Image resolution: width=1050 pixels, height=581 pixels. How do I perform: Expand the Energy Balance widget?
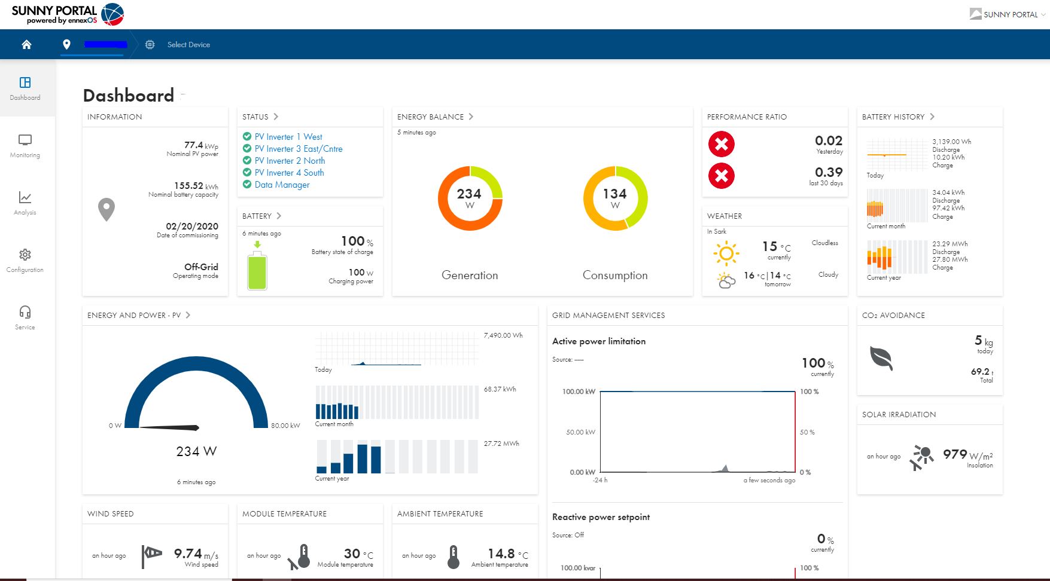click(x=471, y=117)
